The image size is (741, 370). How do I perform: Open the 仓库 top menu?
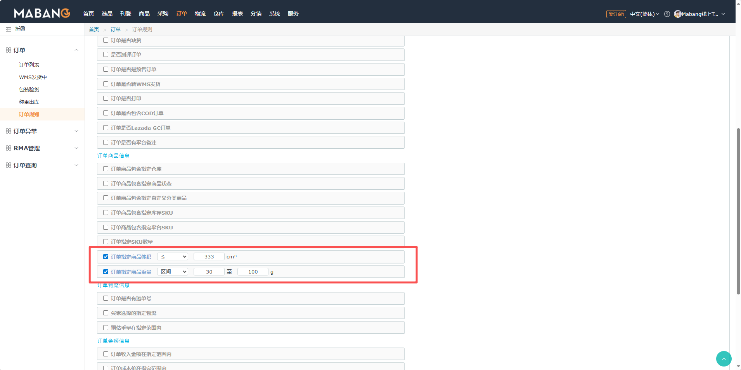(x=219, y=14)
